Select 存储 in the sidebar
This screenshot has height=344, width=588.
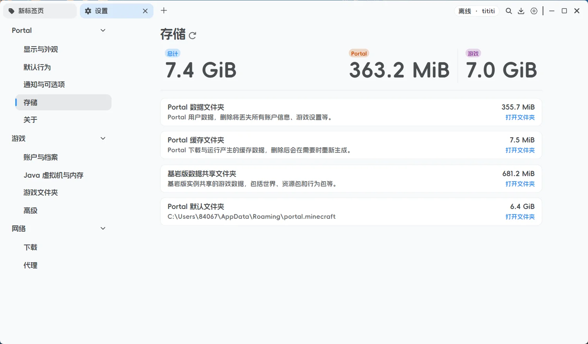pos(63,103)
